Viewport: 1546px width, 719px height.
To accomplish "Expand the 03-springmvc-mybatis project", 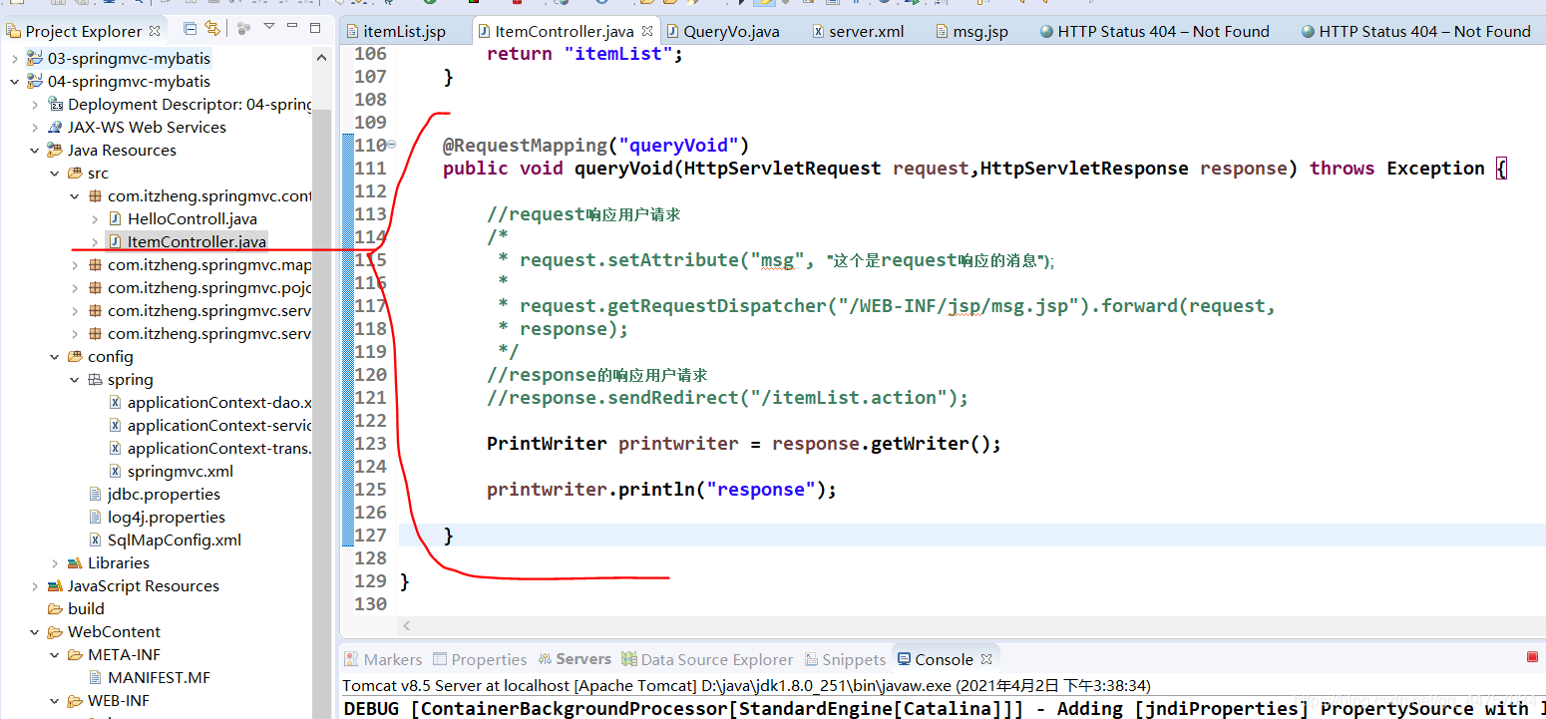I will pos(15,58).
